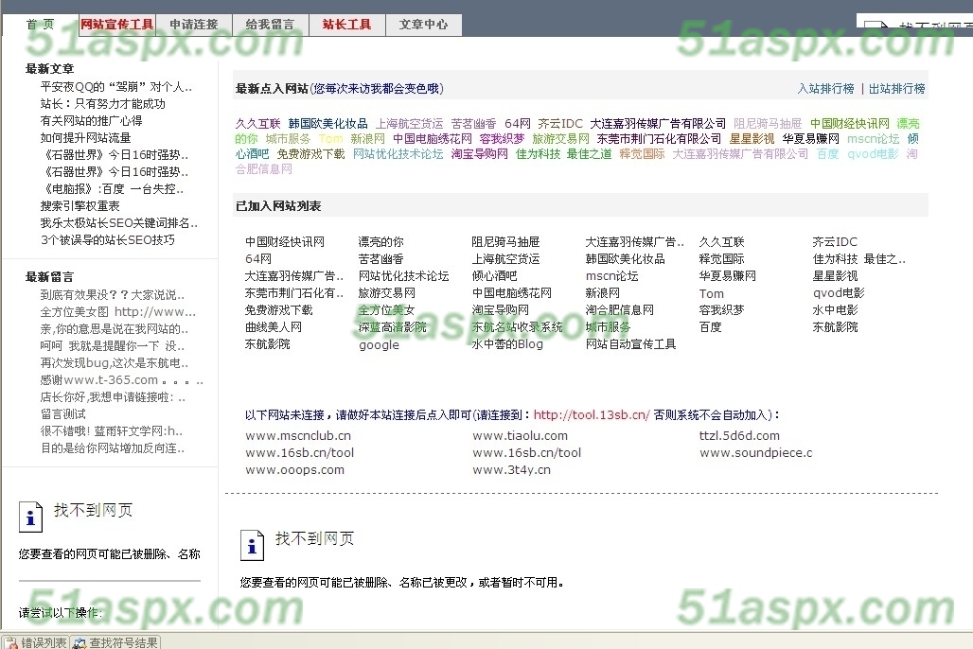Open 网站自动宣传工具 in site list
The height and width of the screenshot is (649, 973).
pyautogui.click(x=631, y=344)
